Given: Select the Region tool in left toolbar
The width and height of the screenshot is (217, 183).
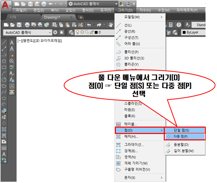Looking at the screenshot, I should click(4, 142).
